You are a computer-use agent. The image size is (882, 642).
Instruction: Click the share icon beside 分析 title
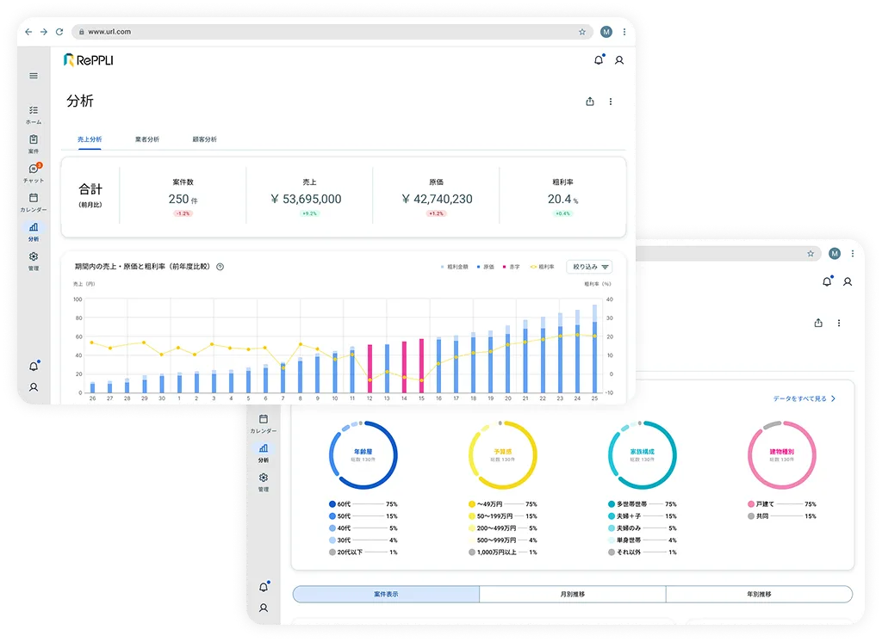[590, 102]
